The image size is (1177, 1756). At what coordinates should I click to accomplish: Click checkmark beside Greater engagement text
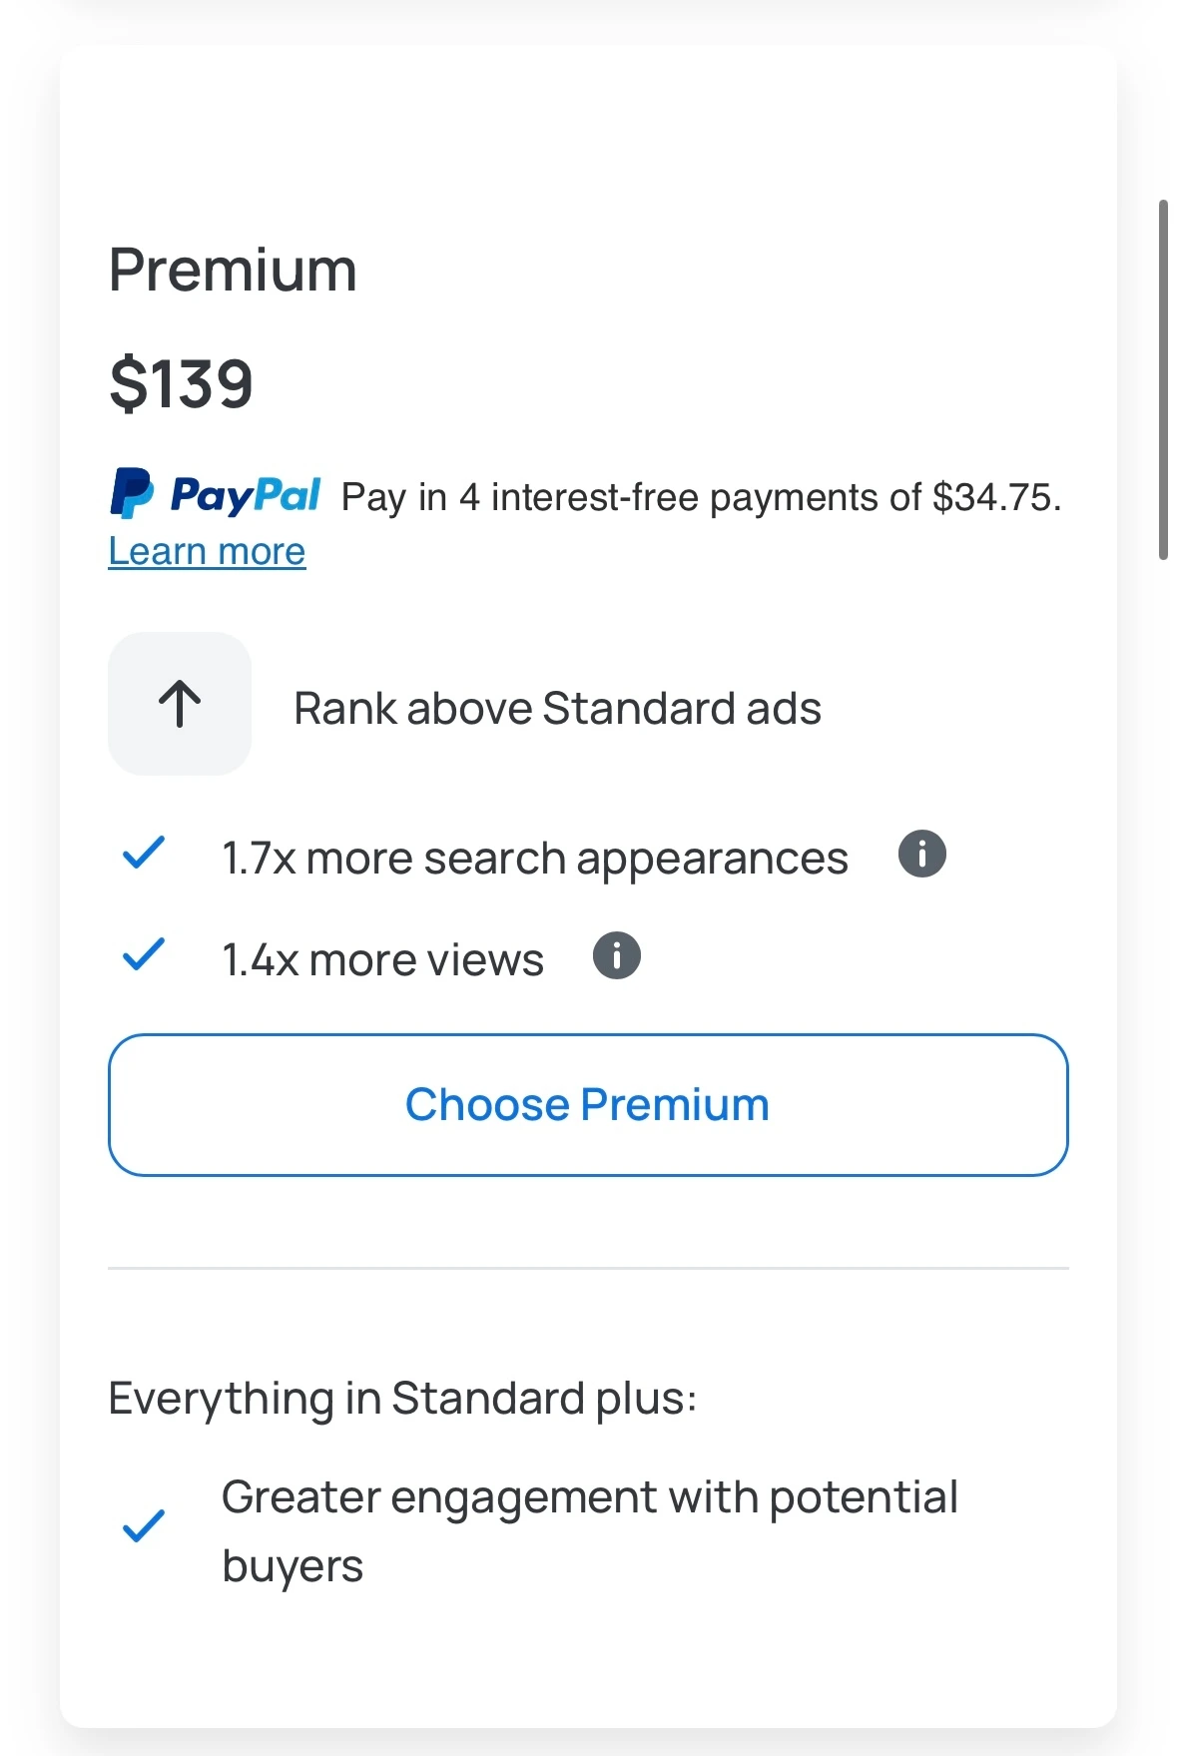click(144, 1525)
